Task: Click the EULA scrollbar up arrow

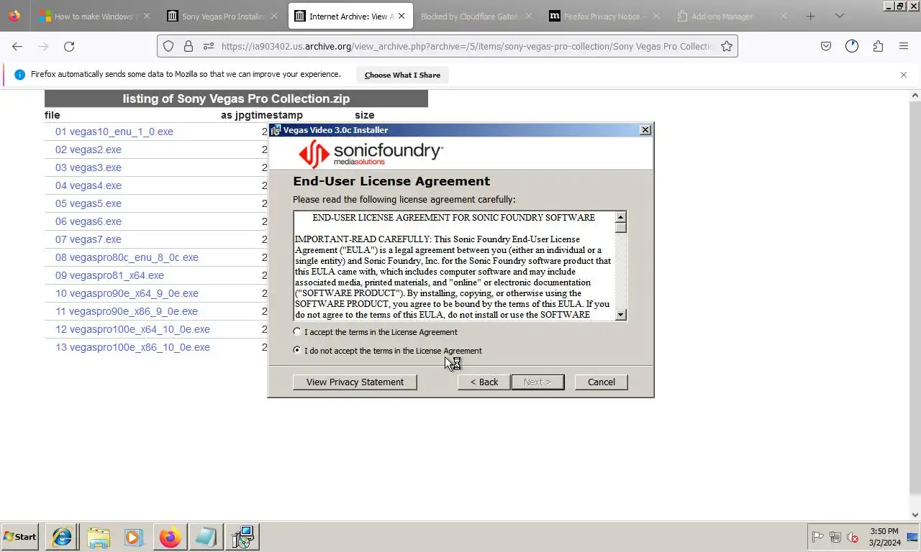Action: [x=620, y=217]
